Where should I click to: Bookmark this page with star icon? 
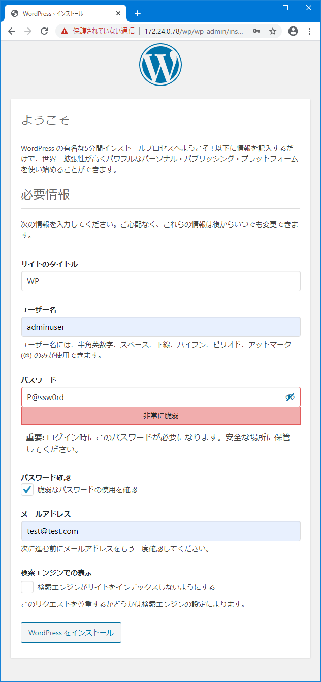coord(273,31)
